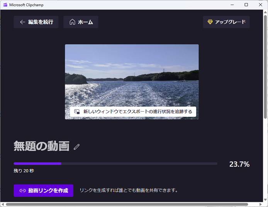Click the Microsoft Clipchamp app icon in title bar
The width and height of the screenshot is (268, 207).
click(5, 5)
